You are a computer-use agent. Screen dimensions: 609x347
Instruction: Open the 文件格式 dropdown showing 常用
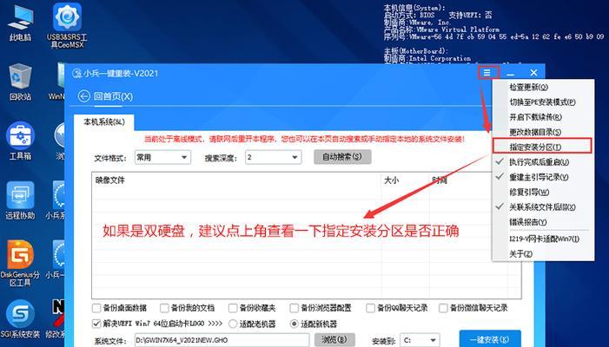162,157
